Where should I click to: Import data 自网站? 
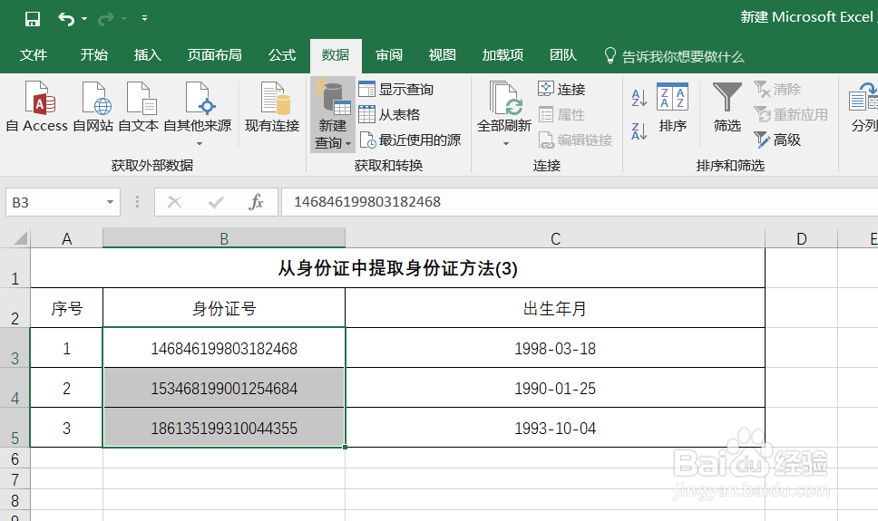coord(93,107)
